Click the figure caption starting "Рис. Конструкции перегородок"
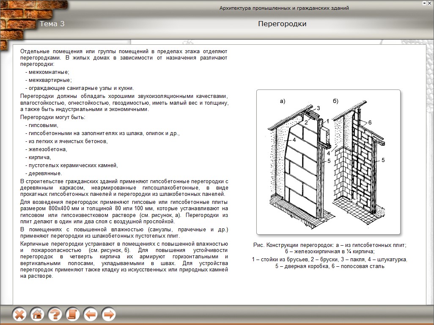434x325 pixels. [x=329, y=248]
